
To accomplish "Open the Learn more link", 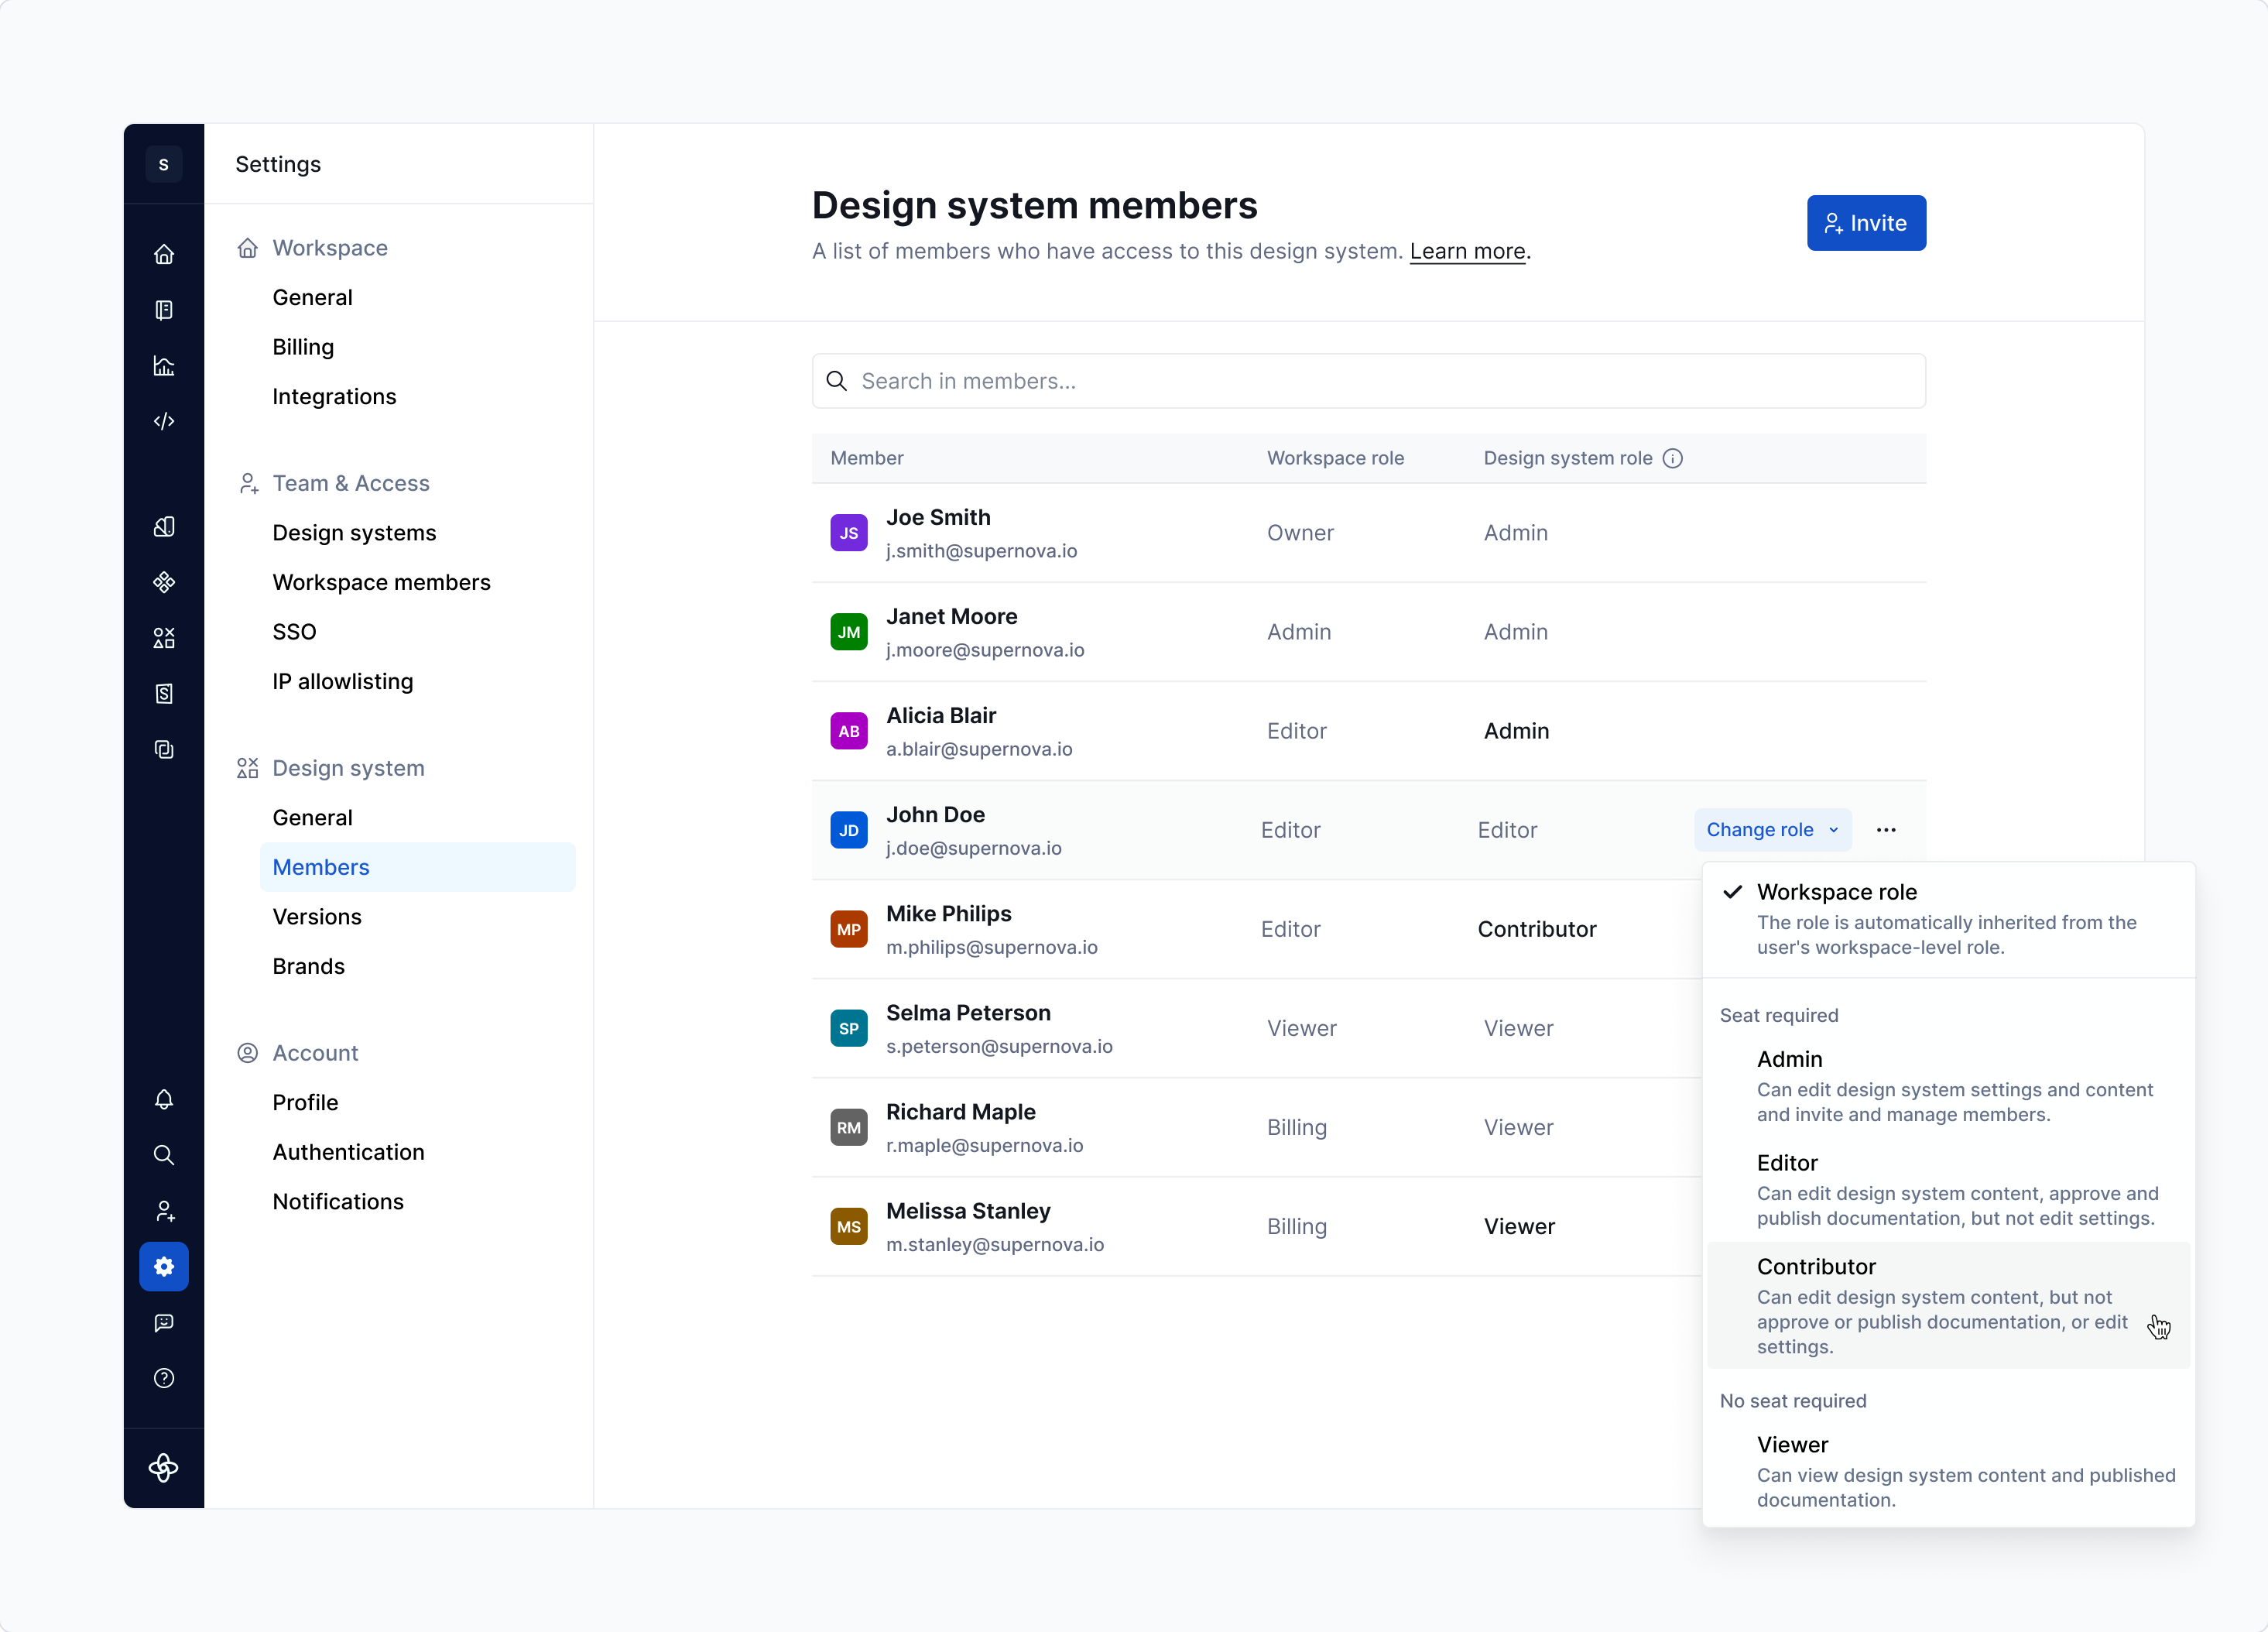I will click(x=1466, y=251).
